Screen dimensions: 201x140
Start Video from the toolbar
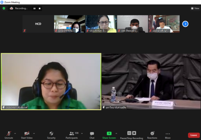27,135
